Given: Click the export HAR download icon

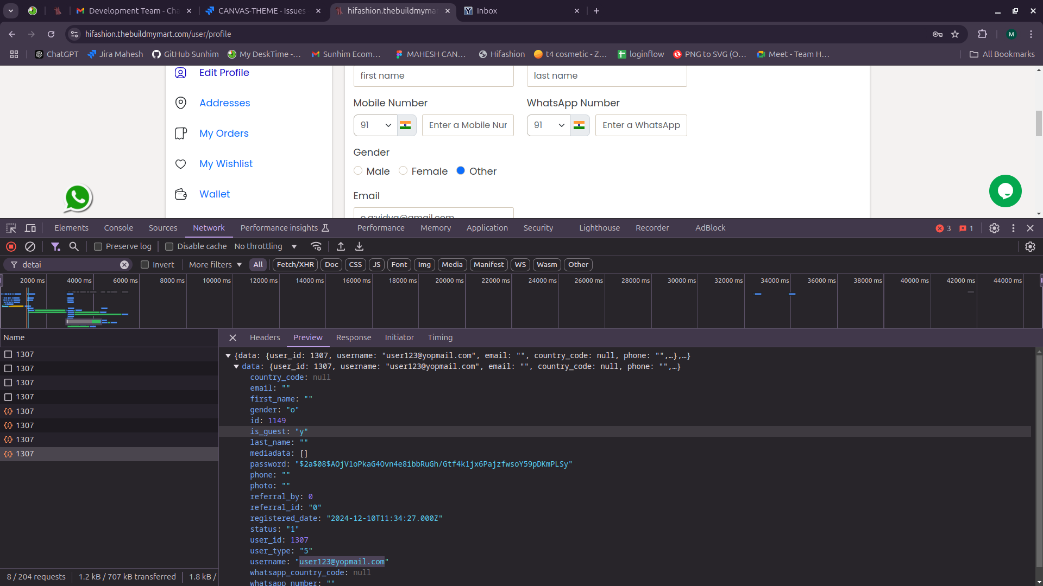Looking at the screenshot, I should click(x=359, y=246).
